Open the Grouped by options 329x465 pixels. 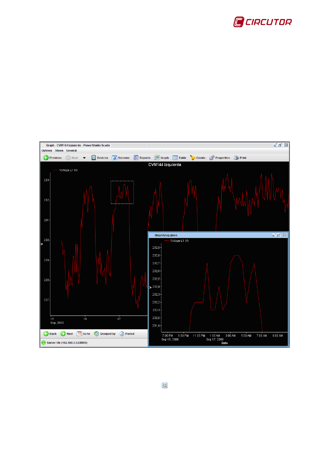[105, 334]
